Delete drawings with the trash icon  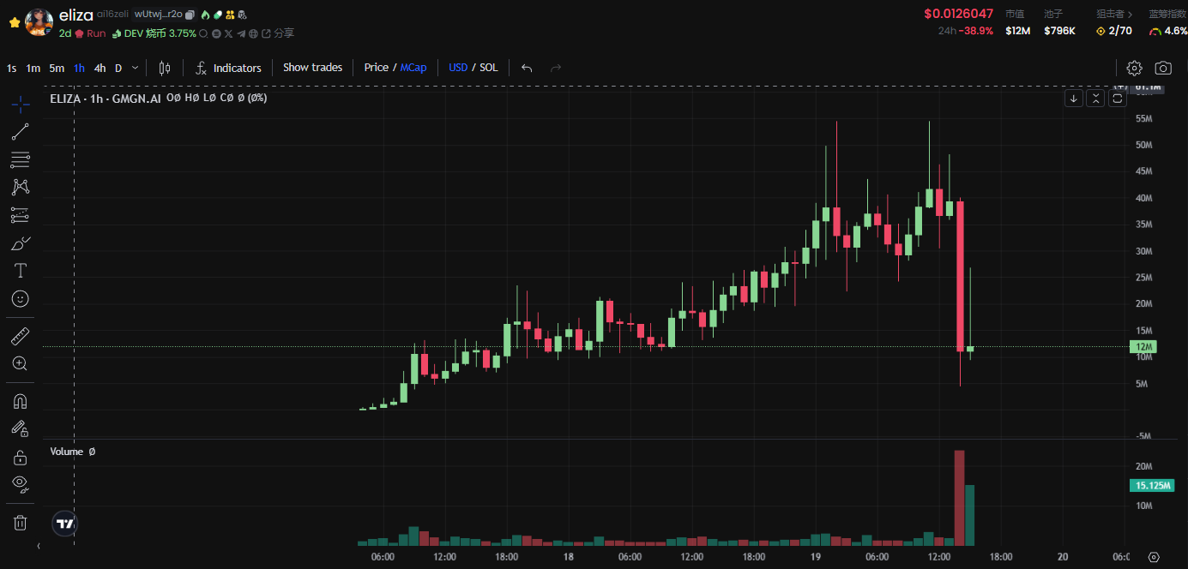tap(21, 522)
